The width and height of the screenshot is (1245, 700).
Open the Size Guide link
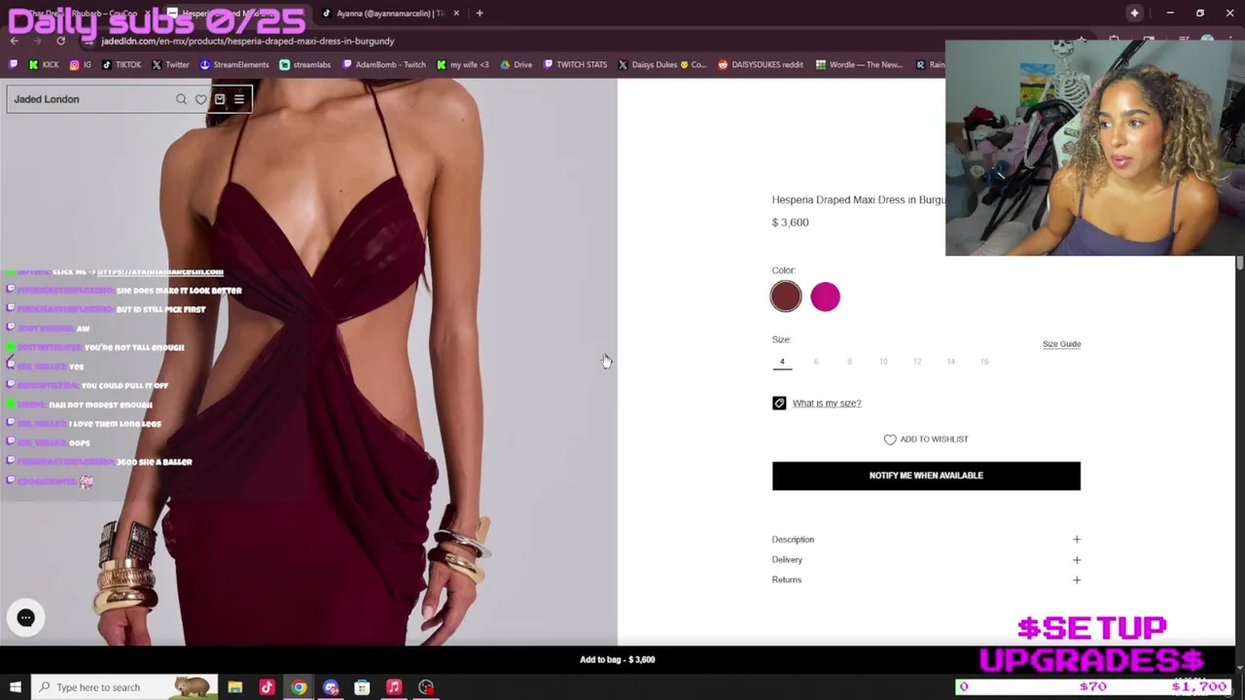pyautogui.click(x=1061, y=344)
